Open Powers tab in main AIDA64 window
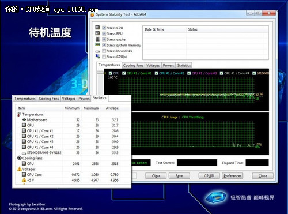The height and width of the screenshot is (214, 288). pos(168,65)
